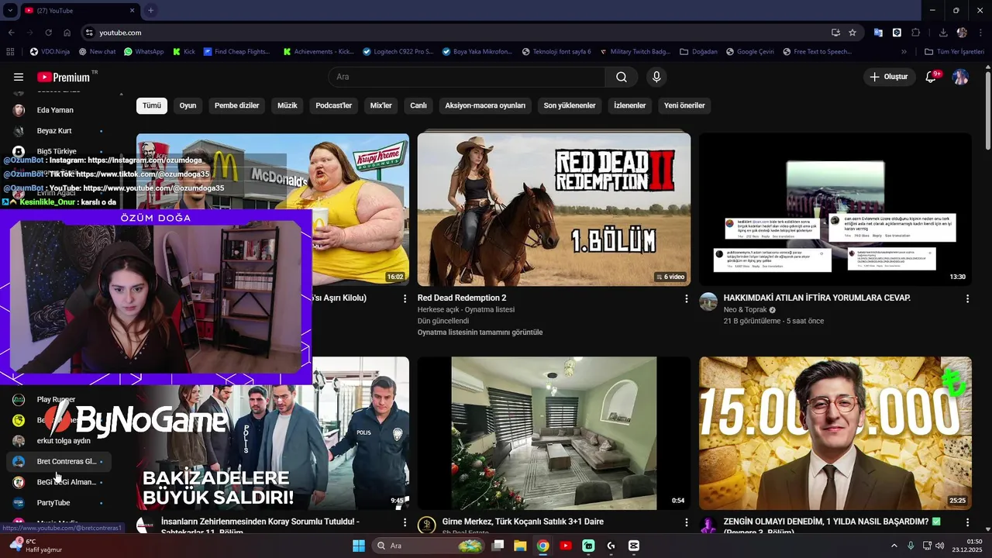Bookmark this page with star icon
The height and width of the screenshot is (558, 992).
(852, 33)
